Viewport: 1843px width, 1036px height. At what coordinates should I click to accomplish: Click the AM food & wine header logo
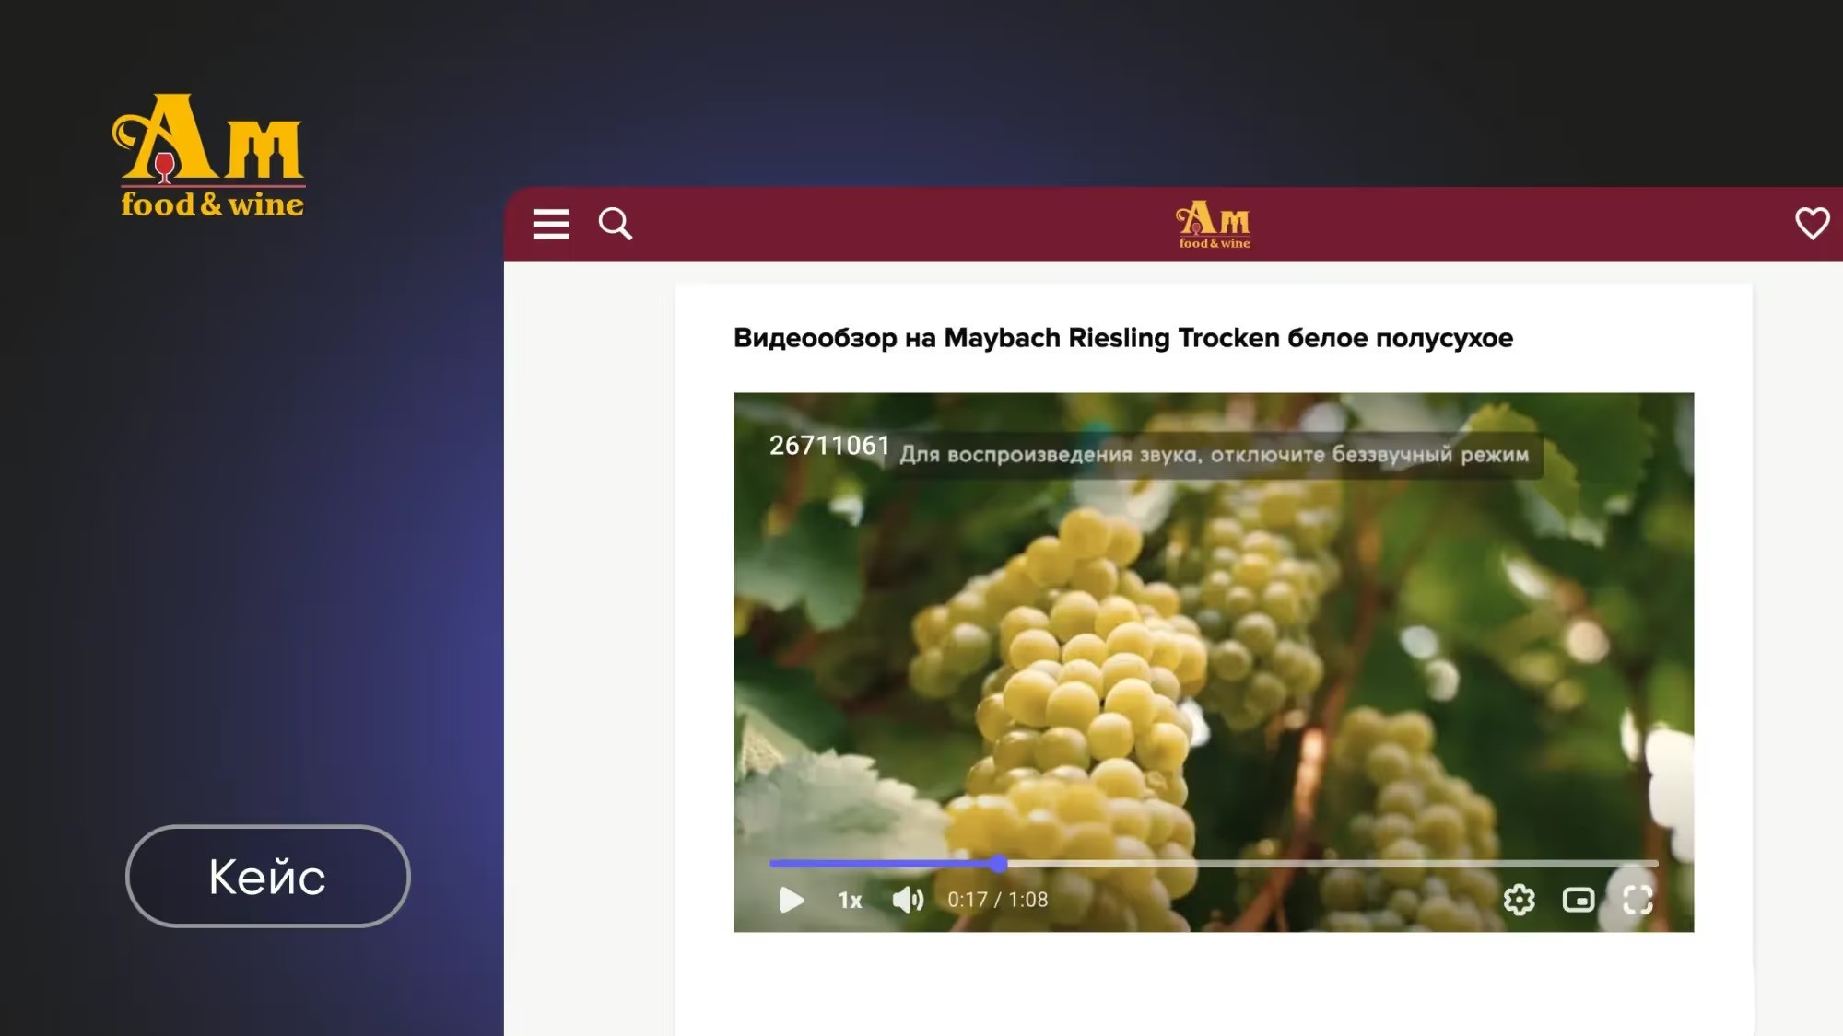tap(1213, 225)
